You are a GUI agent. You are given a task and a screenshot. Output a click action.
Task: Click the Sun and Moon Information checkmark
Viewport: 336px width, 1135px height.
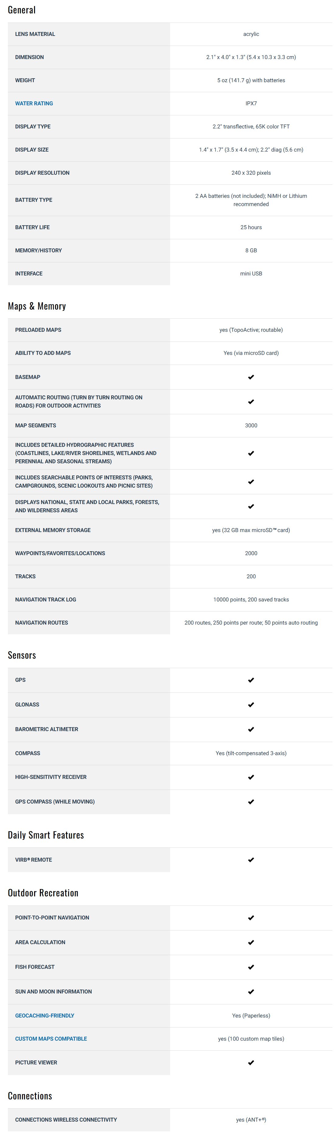click(x=251, y=991)
